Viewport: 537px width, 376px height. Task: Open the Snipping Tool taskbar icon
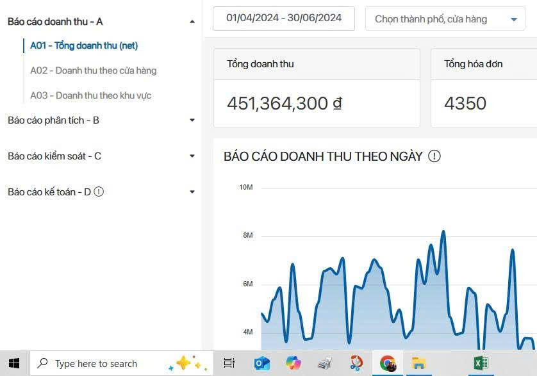[356, 363]
